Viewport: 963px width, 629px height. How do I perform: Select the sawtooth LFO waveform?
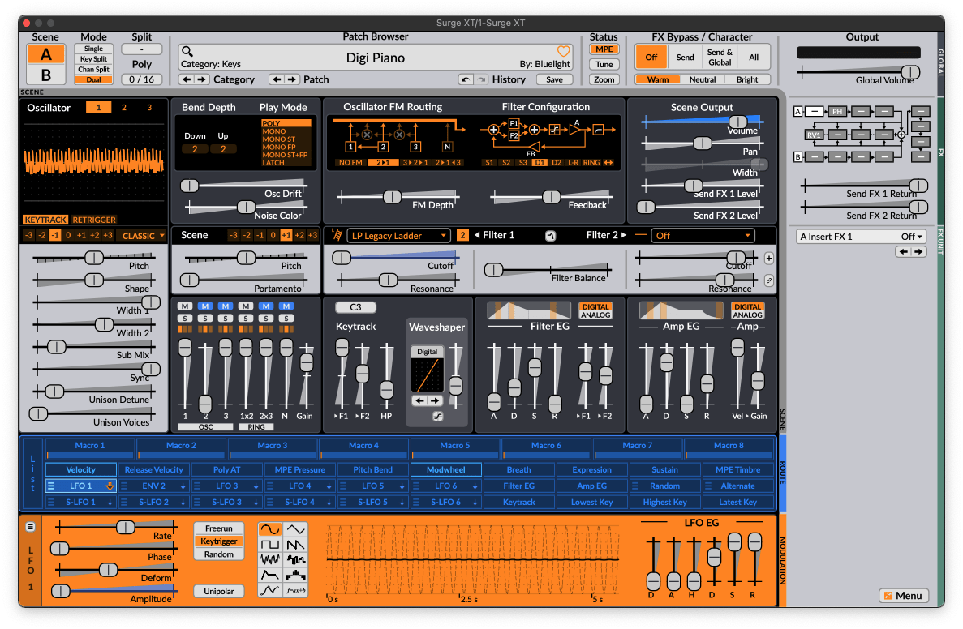tap(296, 545)
